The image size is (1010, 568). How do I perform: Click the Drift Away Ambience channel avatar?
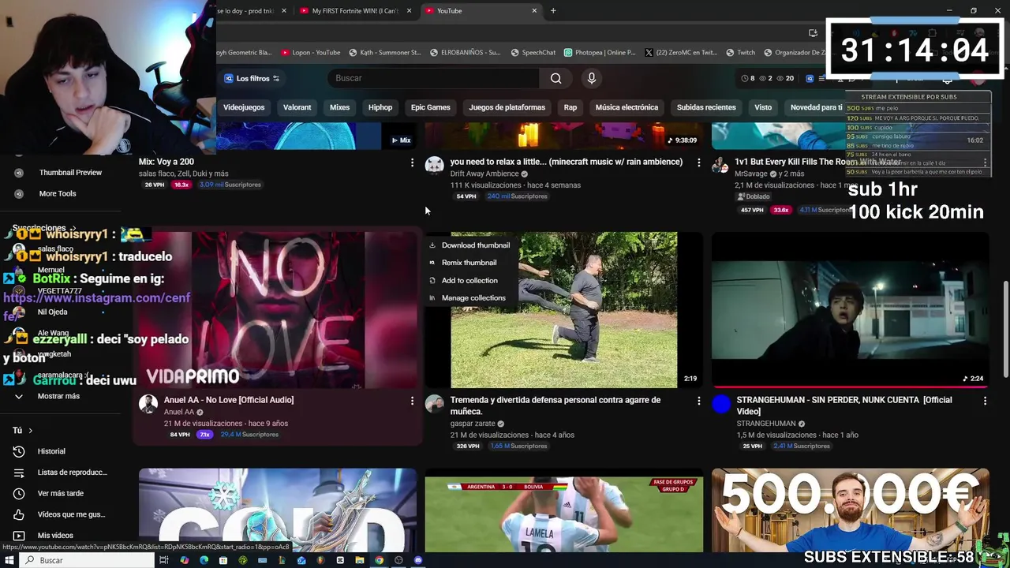coord(434,165)
